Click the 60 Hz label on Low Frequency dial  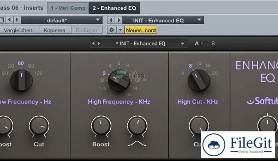click(21, 63)
